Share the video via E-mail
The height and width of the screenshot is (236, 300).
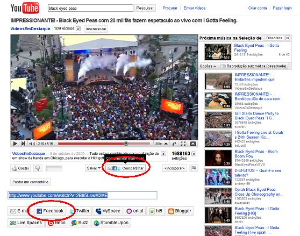[x=20, y=211]
